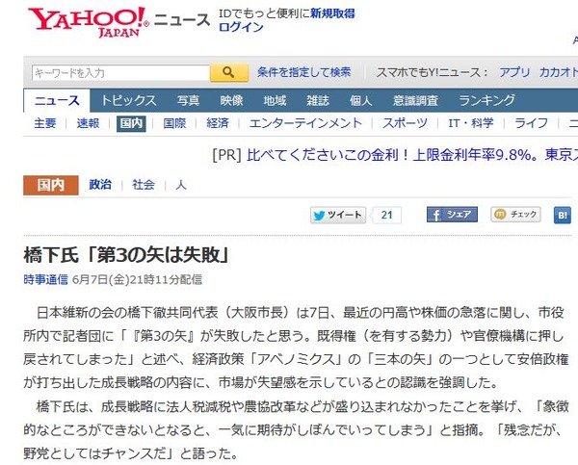Image resolution: width=578 pixels, height=465 pixels.
Task: Click the 時事通信 source link
Action: pos(45,279)
